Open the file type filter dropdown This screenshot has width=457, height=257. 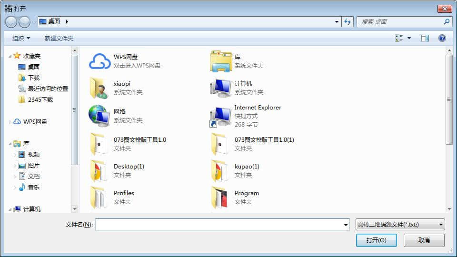(441, 225)
